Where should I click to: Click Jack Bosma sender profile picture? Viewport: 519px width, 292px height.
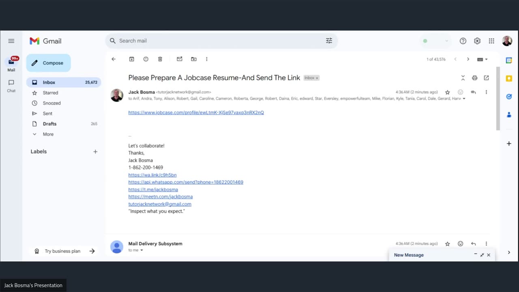tap(117, 95)
